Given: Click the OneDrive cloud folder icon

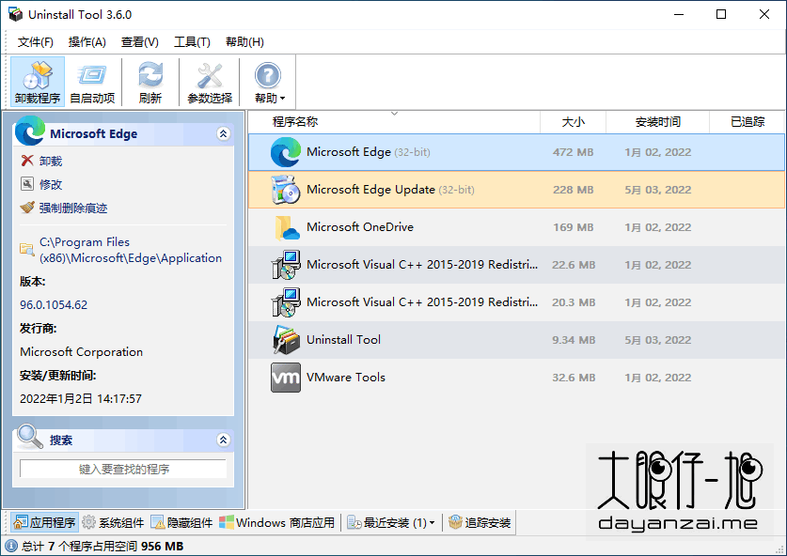Looking at the screenshot, I should click(287, 228).
